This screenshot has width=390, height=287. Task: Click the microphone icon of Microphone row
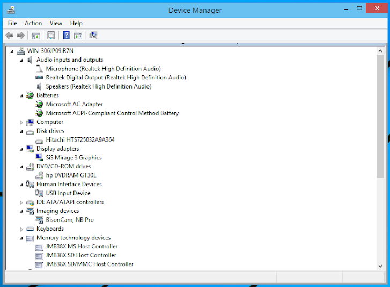39,69
